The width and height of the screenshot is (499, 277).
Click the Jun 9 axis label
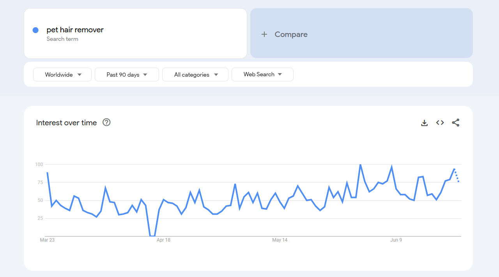click(396, 240)
